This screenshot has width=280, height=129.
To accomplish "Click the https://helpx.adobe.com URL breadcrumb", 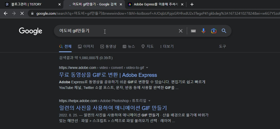I will 78,101.
